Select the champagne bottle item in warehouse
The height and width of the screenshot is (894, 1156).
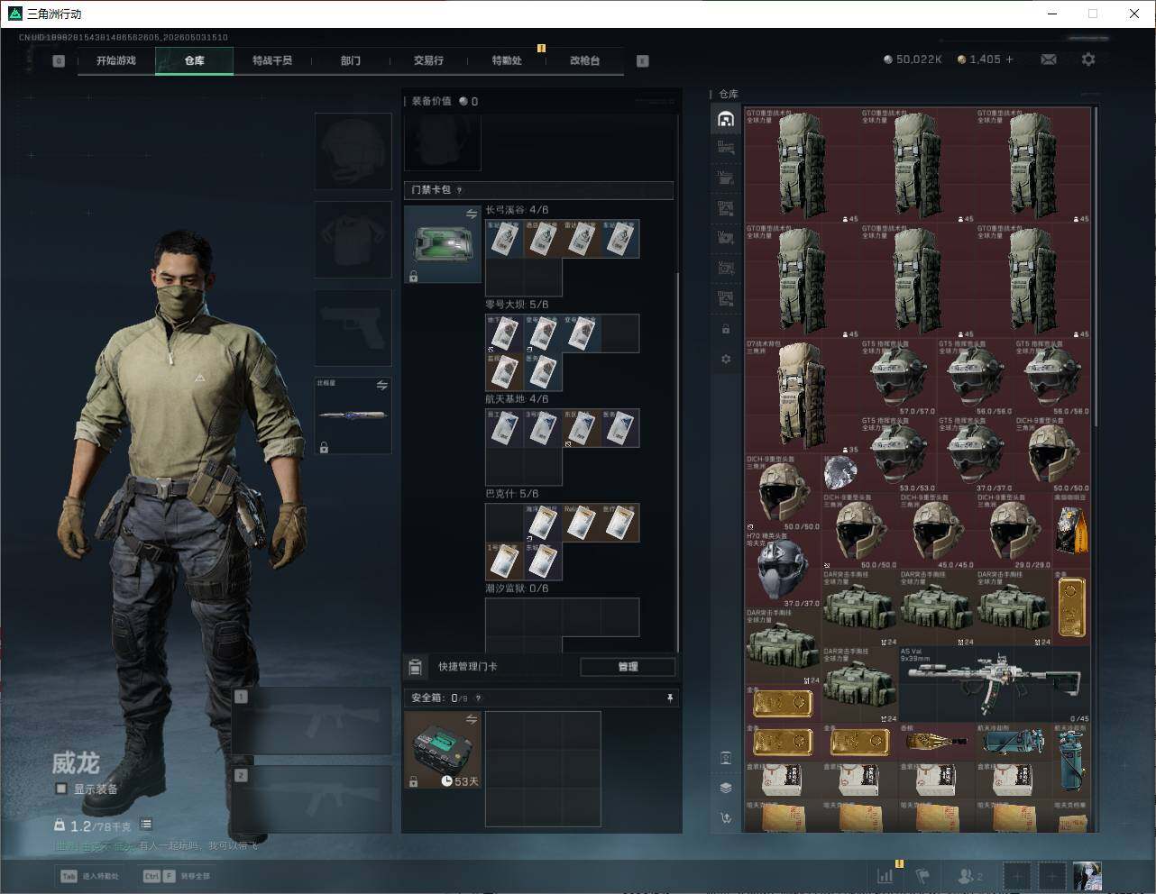point(936,742)
